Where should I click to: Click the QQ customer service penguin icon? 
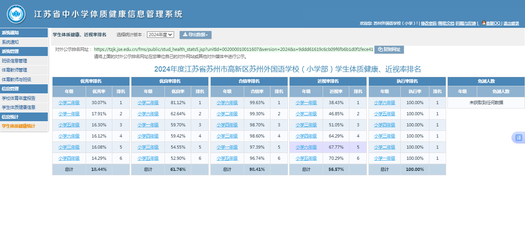(x=484, y=23)
